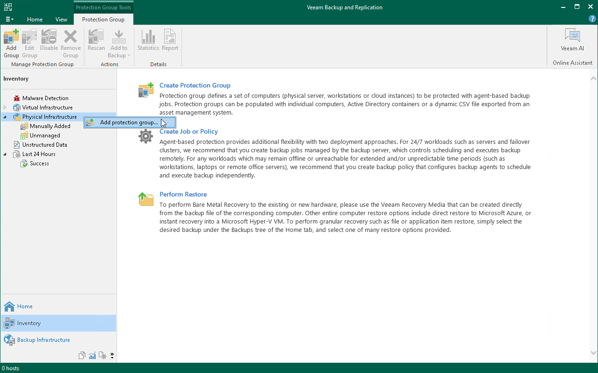Expand the Virtual Infrastructure node arrow
This screenshot has height=373, width=598.
coord(5,108)
